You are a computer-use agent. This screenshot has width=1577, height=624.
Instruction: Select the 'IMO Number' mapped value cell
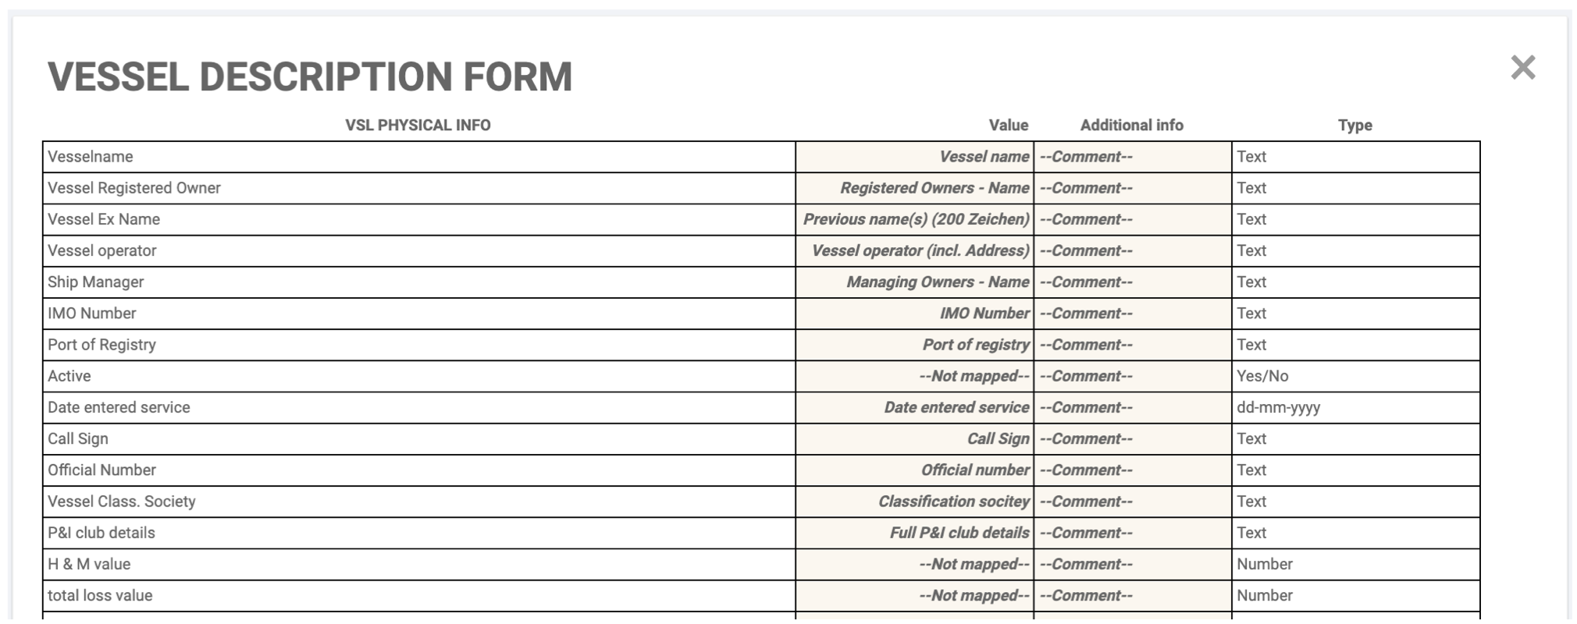[x=984, y=313]
